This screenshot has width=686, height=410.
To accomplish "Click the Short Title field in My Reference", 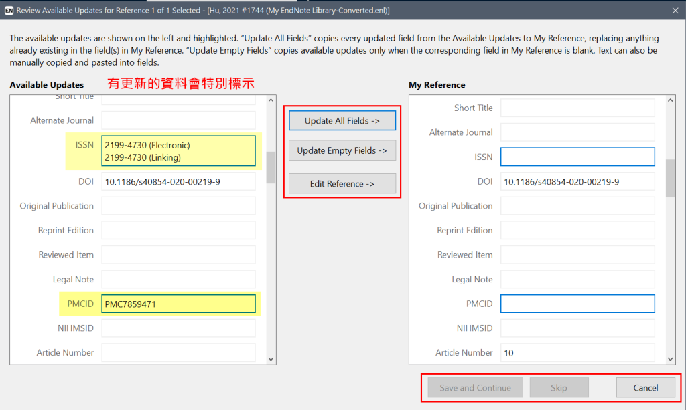I will tap(577, 108).
